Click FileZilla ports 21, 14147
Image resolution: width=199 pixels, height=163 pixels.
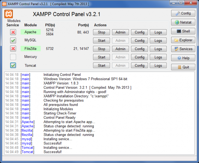pyautogui.click(x=81, y=49)
